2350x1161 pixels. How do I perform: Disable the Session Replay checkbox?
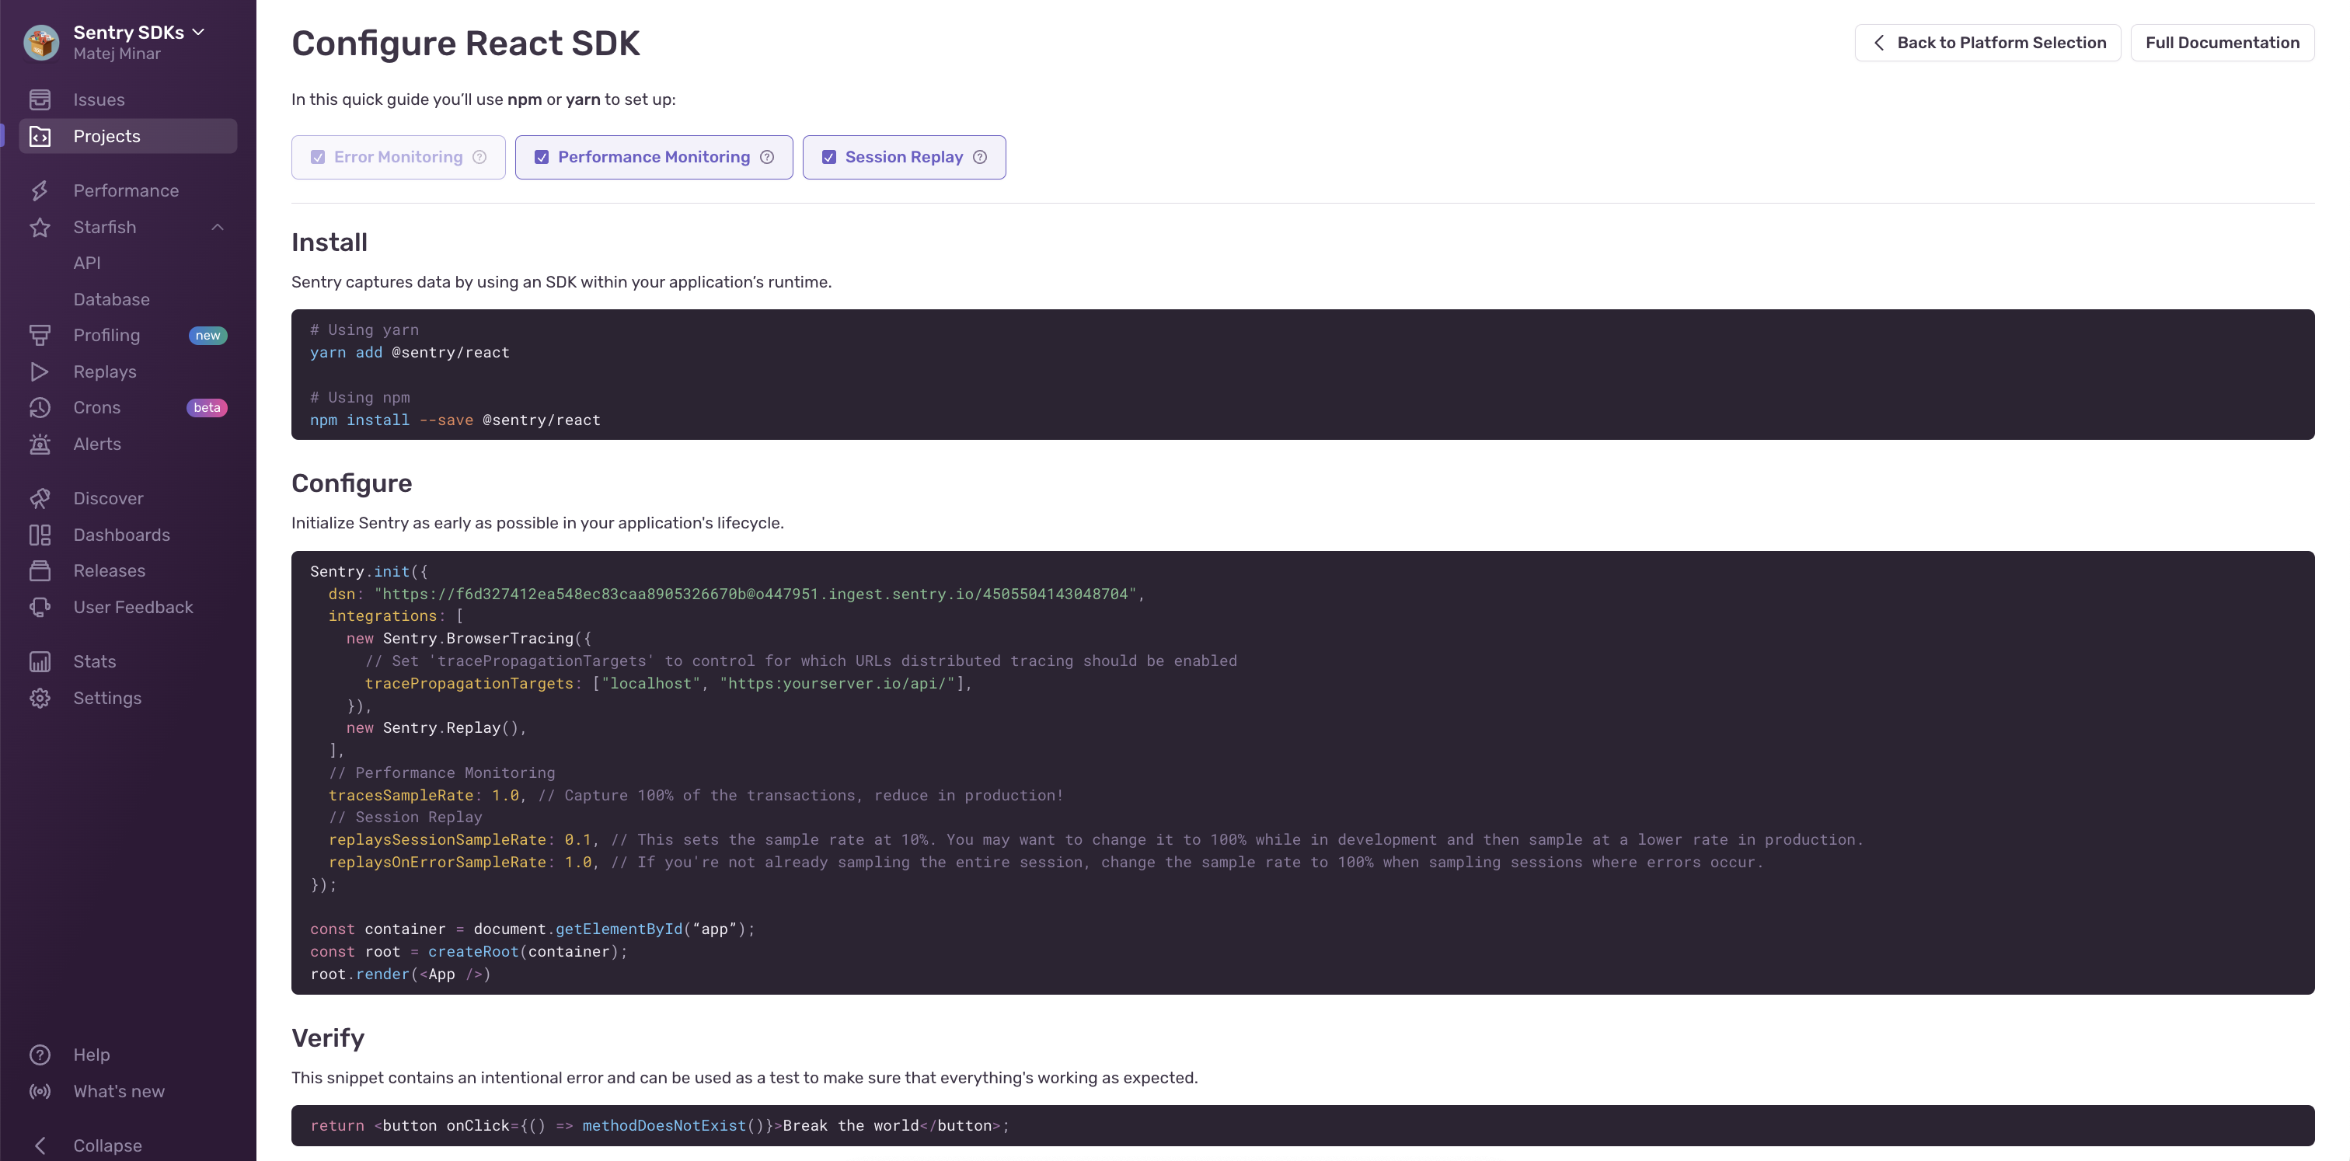[829, 157]
